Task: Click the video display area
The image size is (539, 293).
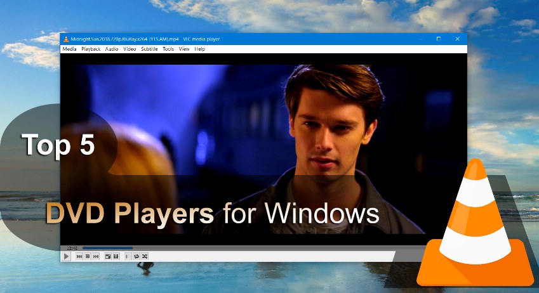Action: pyautogui.click(x=263, y=149)
